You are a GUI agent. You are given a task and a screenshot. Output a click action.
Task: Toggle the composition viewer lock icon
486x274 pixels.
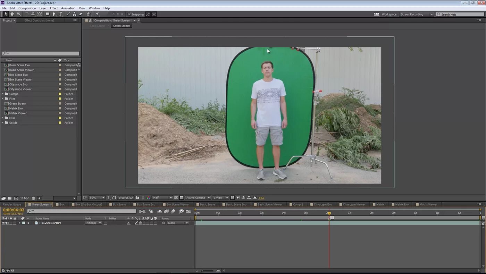click(x=90, y=20)
